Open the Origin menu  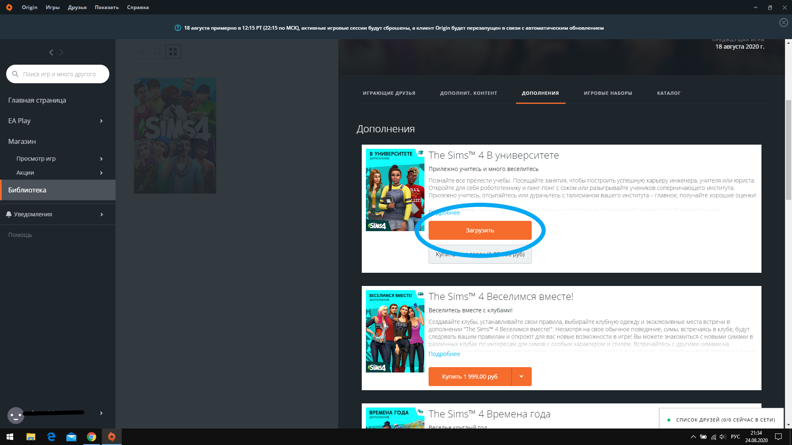click(30, 7)
